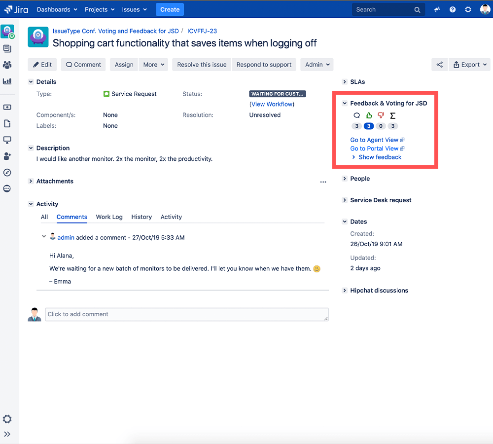
Task: Click the Assign button
Action: (x=124, y=65)
